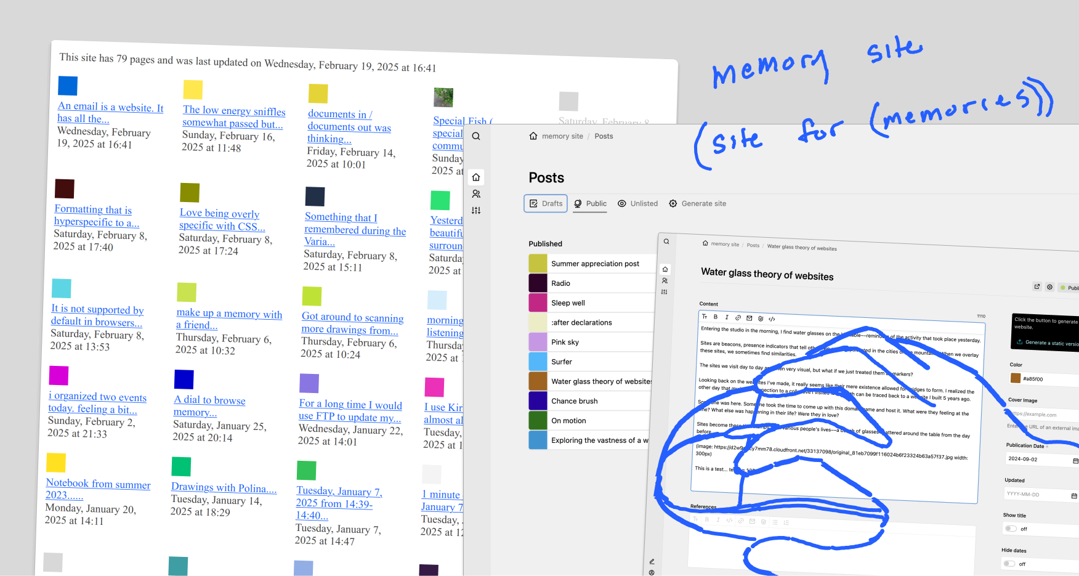Open users icon in Water glass editor sidebar

pos(665,281)
